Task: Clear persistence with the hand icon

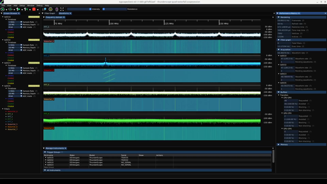Action: (x=57, y=9)
